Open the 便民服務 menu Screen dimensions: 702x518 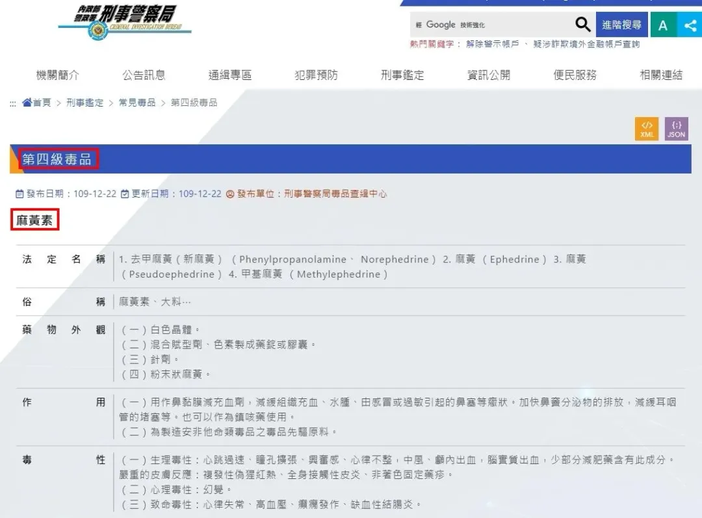click(575, 75)
